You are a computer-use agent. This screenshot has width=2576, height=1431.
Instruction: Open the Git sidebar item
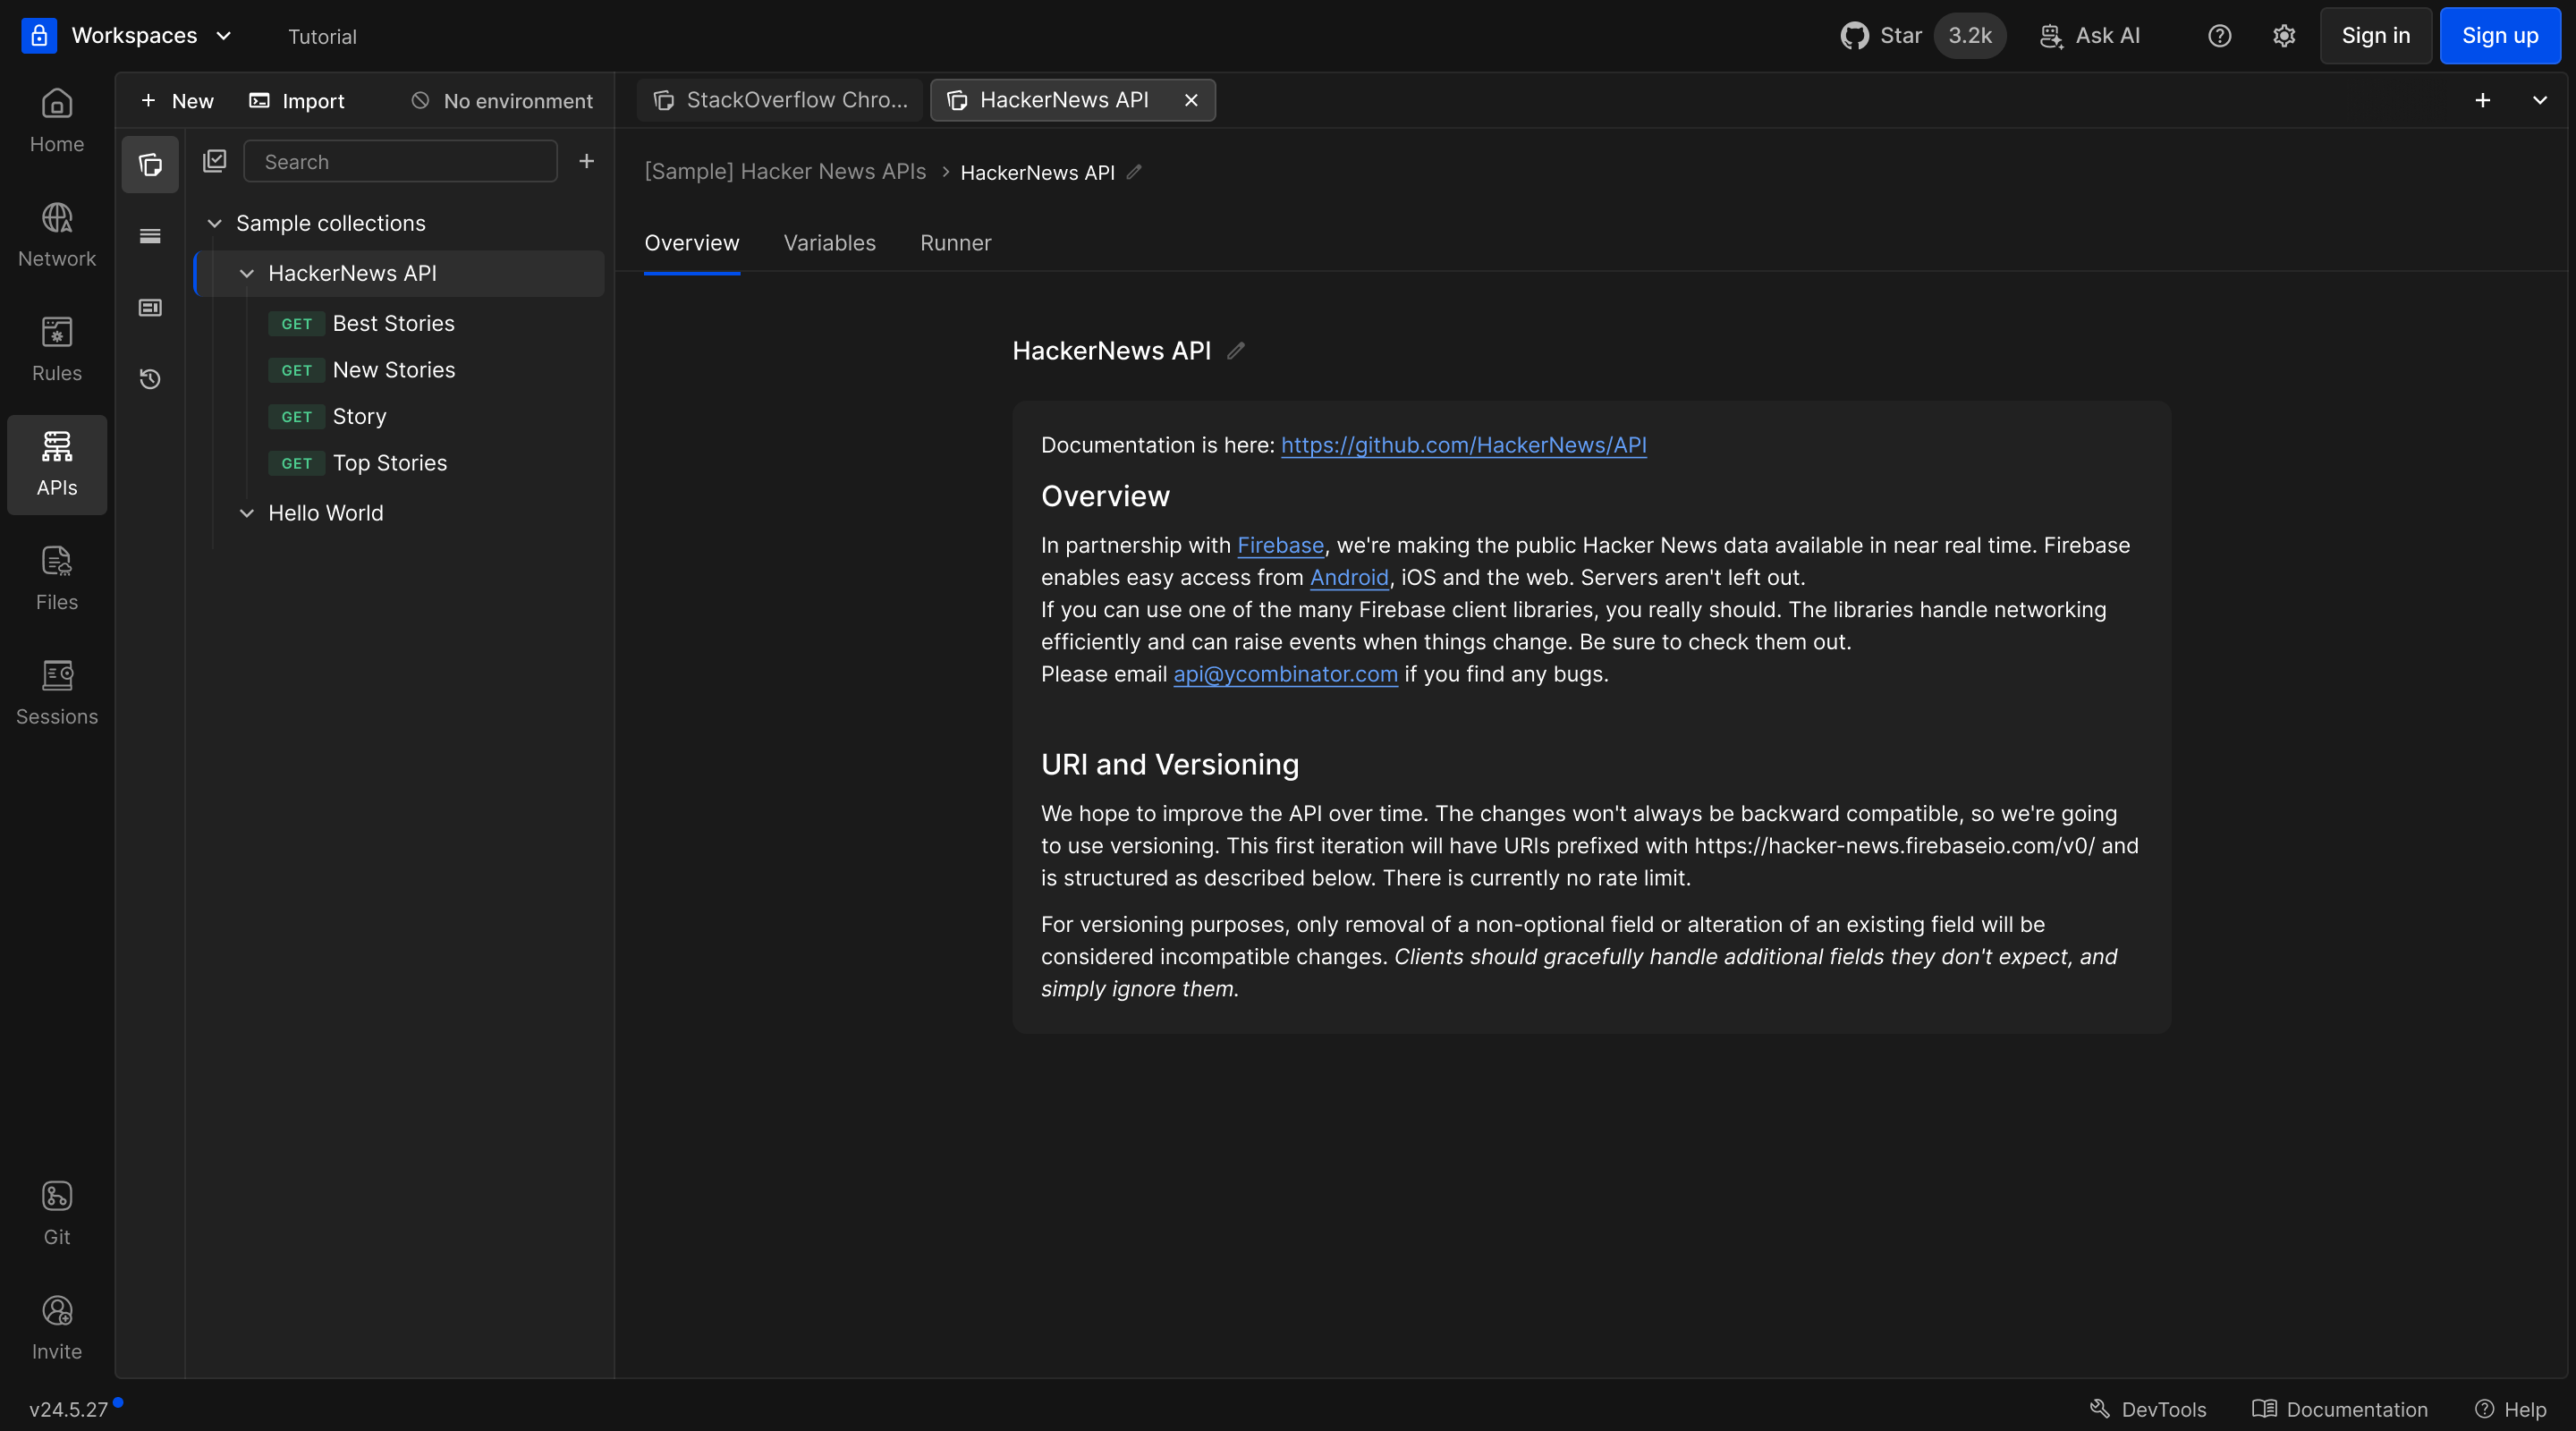(57, 1214)
